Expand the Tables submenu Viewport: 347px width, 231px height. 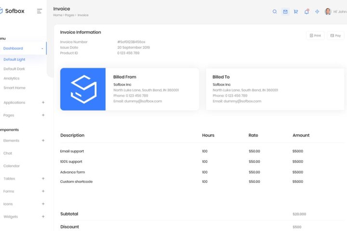pos(43,179)
